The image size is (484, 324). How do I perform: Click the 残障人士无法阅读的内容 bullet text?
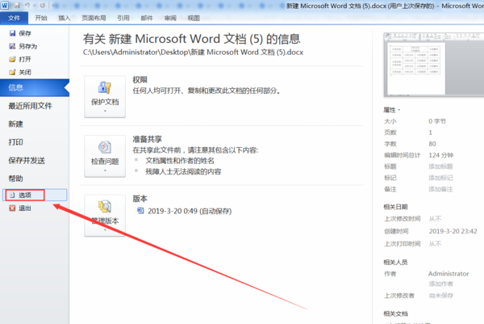click(183, 171)
